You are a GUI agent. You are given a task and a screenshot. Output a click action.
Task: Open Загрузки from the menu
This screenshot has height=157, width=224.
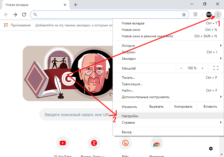168,52
